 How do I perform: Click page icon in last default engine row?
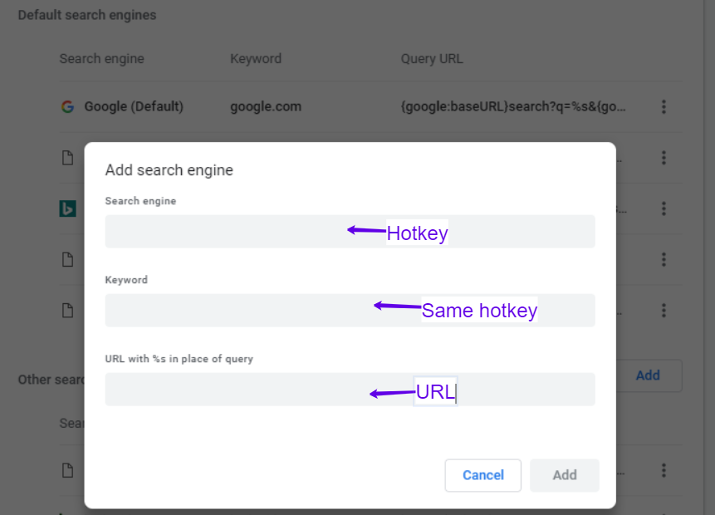click(67, 310)
